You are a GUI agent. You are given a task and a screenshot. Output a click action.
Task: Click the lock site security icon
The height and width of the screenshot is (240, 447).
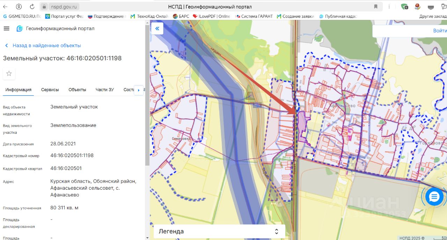pyautogui.click(x=44, y=7)
